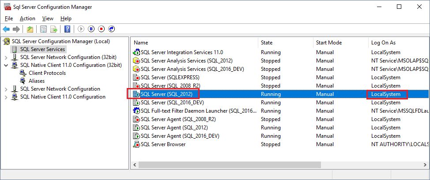
Task: Click the horizontal scrollbar thumb in services list
Action: point(230,165)
